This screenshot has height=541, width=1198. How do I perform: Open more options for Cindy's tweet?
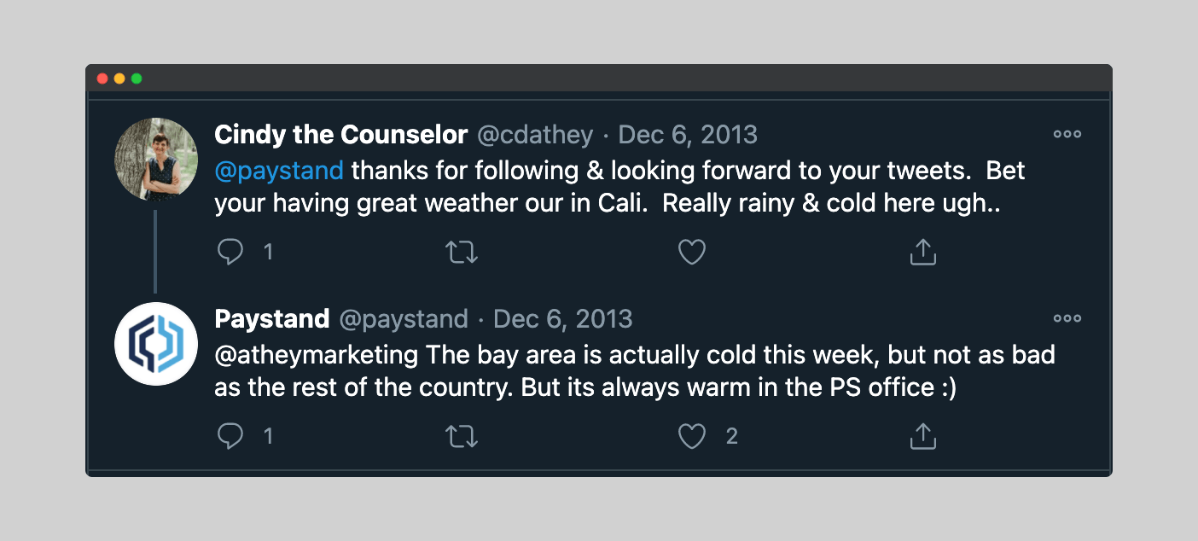(x=1067, y=134)
